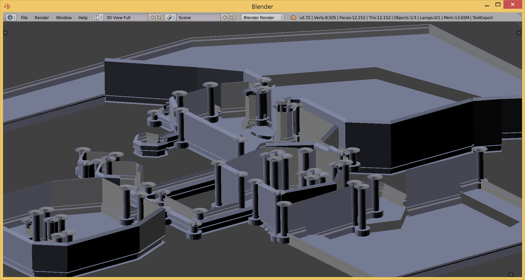Click the 'Mem:13.65M' statistic text
Image resolution: width=525 pixels, height=280 pixels.
coord(456,17)
